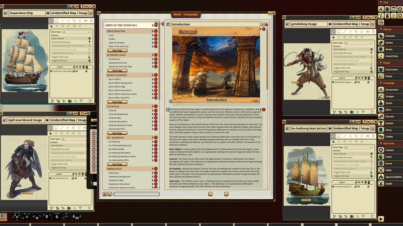
Task: Open the Calendar tool
Action: click(x=393, y=9)
